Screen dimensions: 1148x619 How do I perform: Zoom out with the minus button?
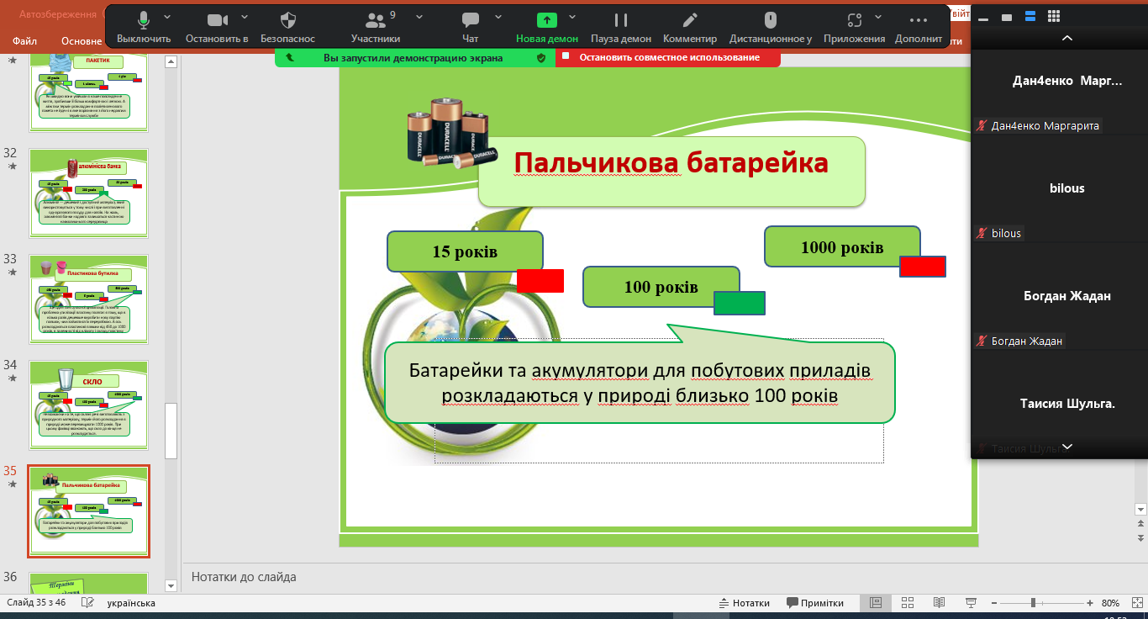994,603
